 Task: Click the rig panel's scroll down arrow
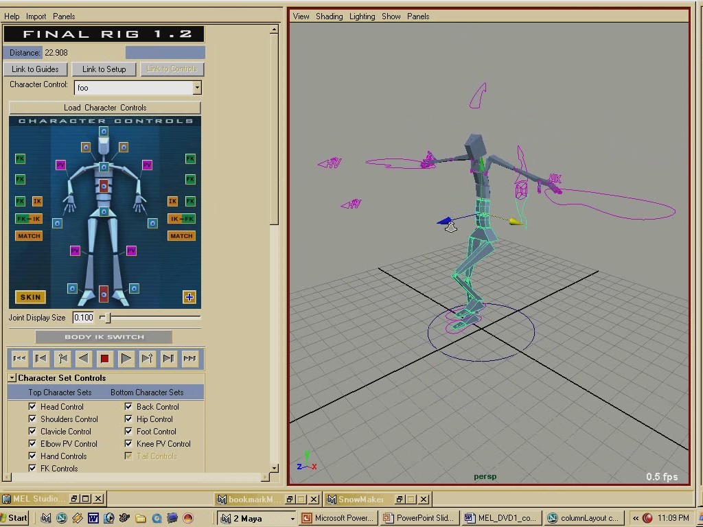click(275, 468)
